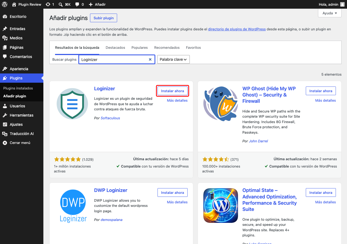Click the Páginas pages icon
347x244 pixels.
pyautogui.click(x=5, y=47)
